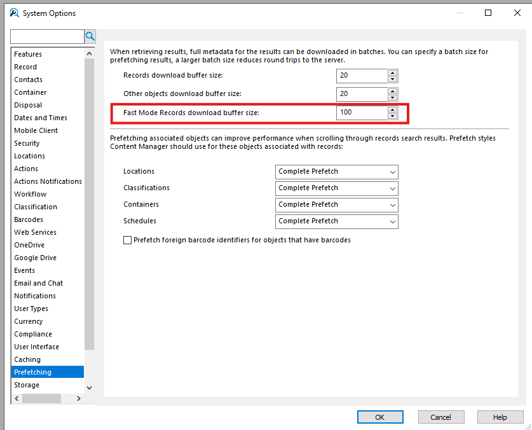Open the Schedules prefetch style dropdown
Image resolution: width=532 pixels, height=430 pixels.
(x=337, y=221)
